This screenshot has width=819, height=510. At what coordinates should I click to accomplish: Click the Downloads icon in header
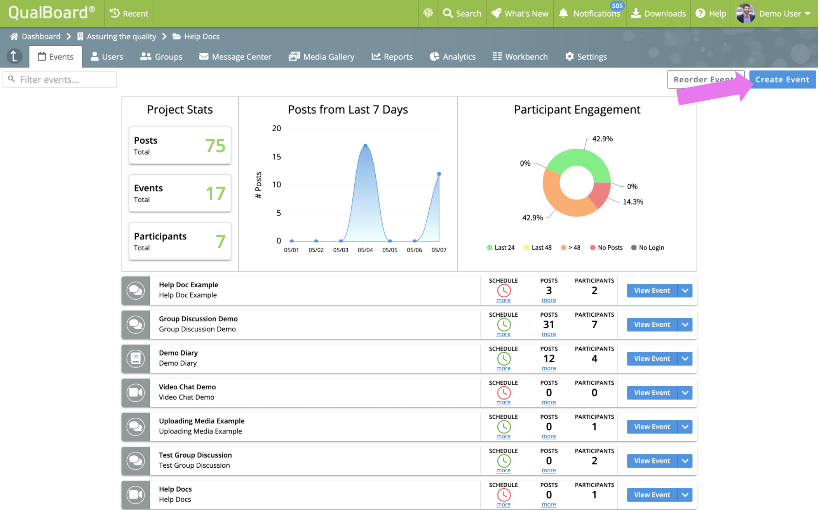[x=636, y=14]
